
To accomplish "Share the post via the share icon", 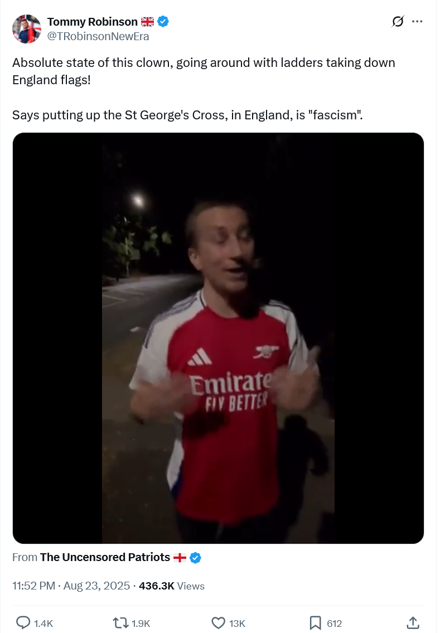I will tap(413, 623).
